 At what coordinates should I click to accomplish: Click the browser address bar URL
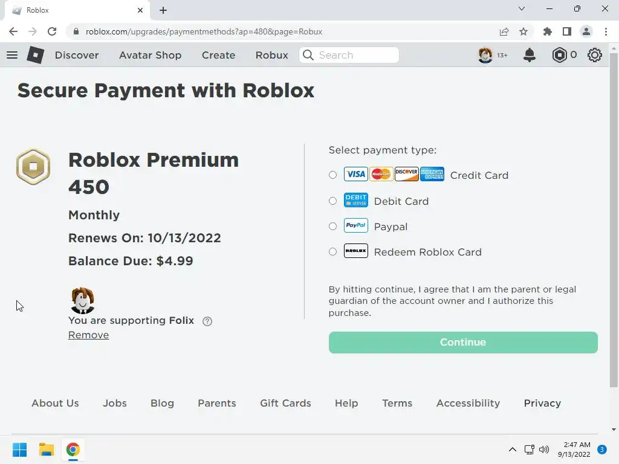(204, 31)
